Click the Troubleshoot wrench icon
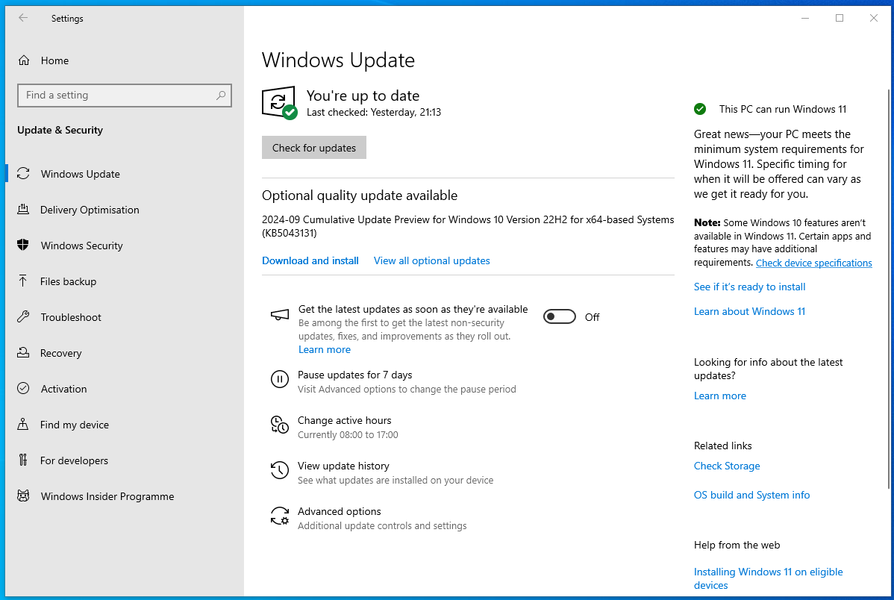Screen dimensions: 894x600 23,317
